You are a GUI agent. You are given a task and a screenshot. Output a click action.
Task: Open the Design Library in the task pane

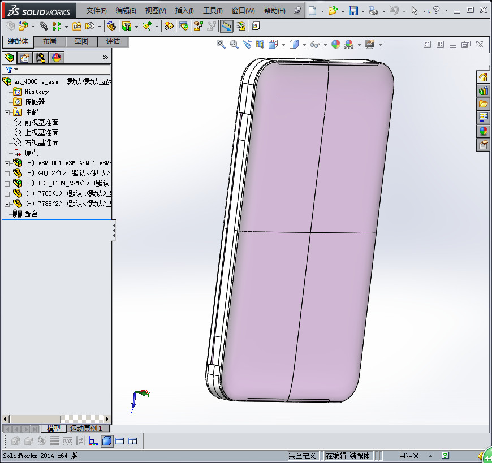tap(484, 90)
